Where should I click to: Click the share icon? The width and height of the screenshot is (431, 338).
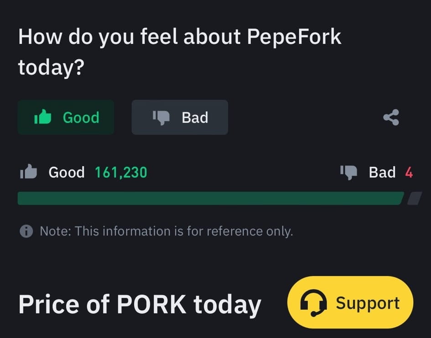click(x=391, y=118)
